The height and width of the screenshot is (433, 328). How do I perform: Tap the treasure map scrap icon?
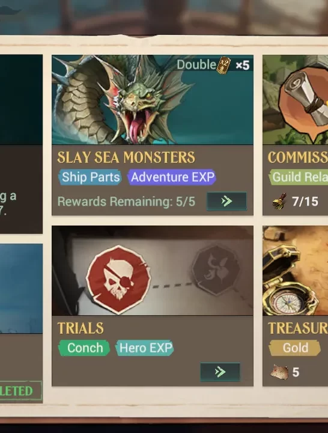click(279, 372)
